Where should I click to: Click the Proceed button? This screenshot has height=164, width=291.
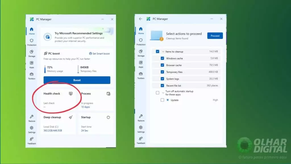[x=215, y=36]
